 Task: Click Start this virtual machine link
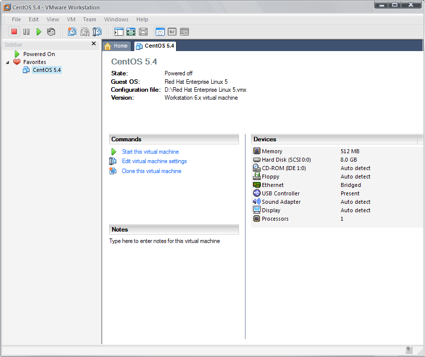pyautogui.click(x=150, y=152)
